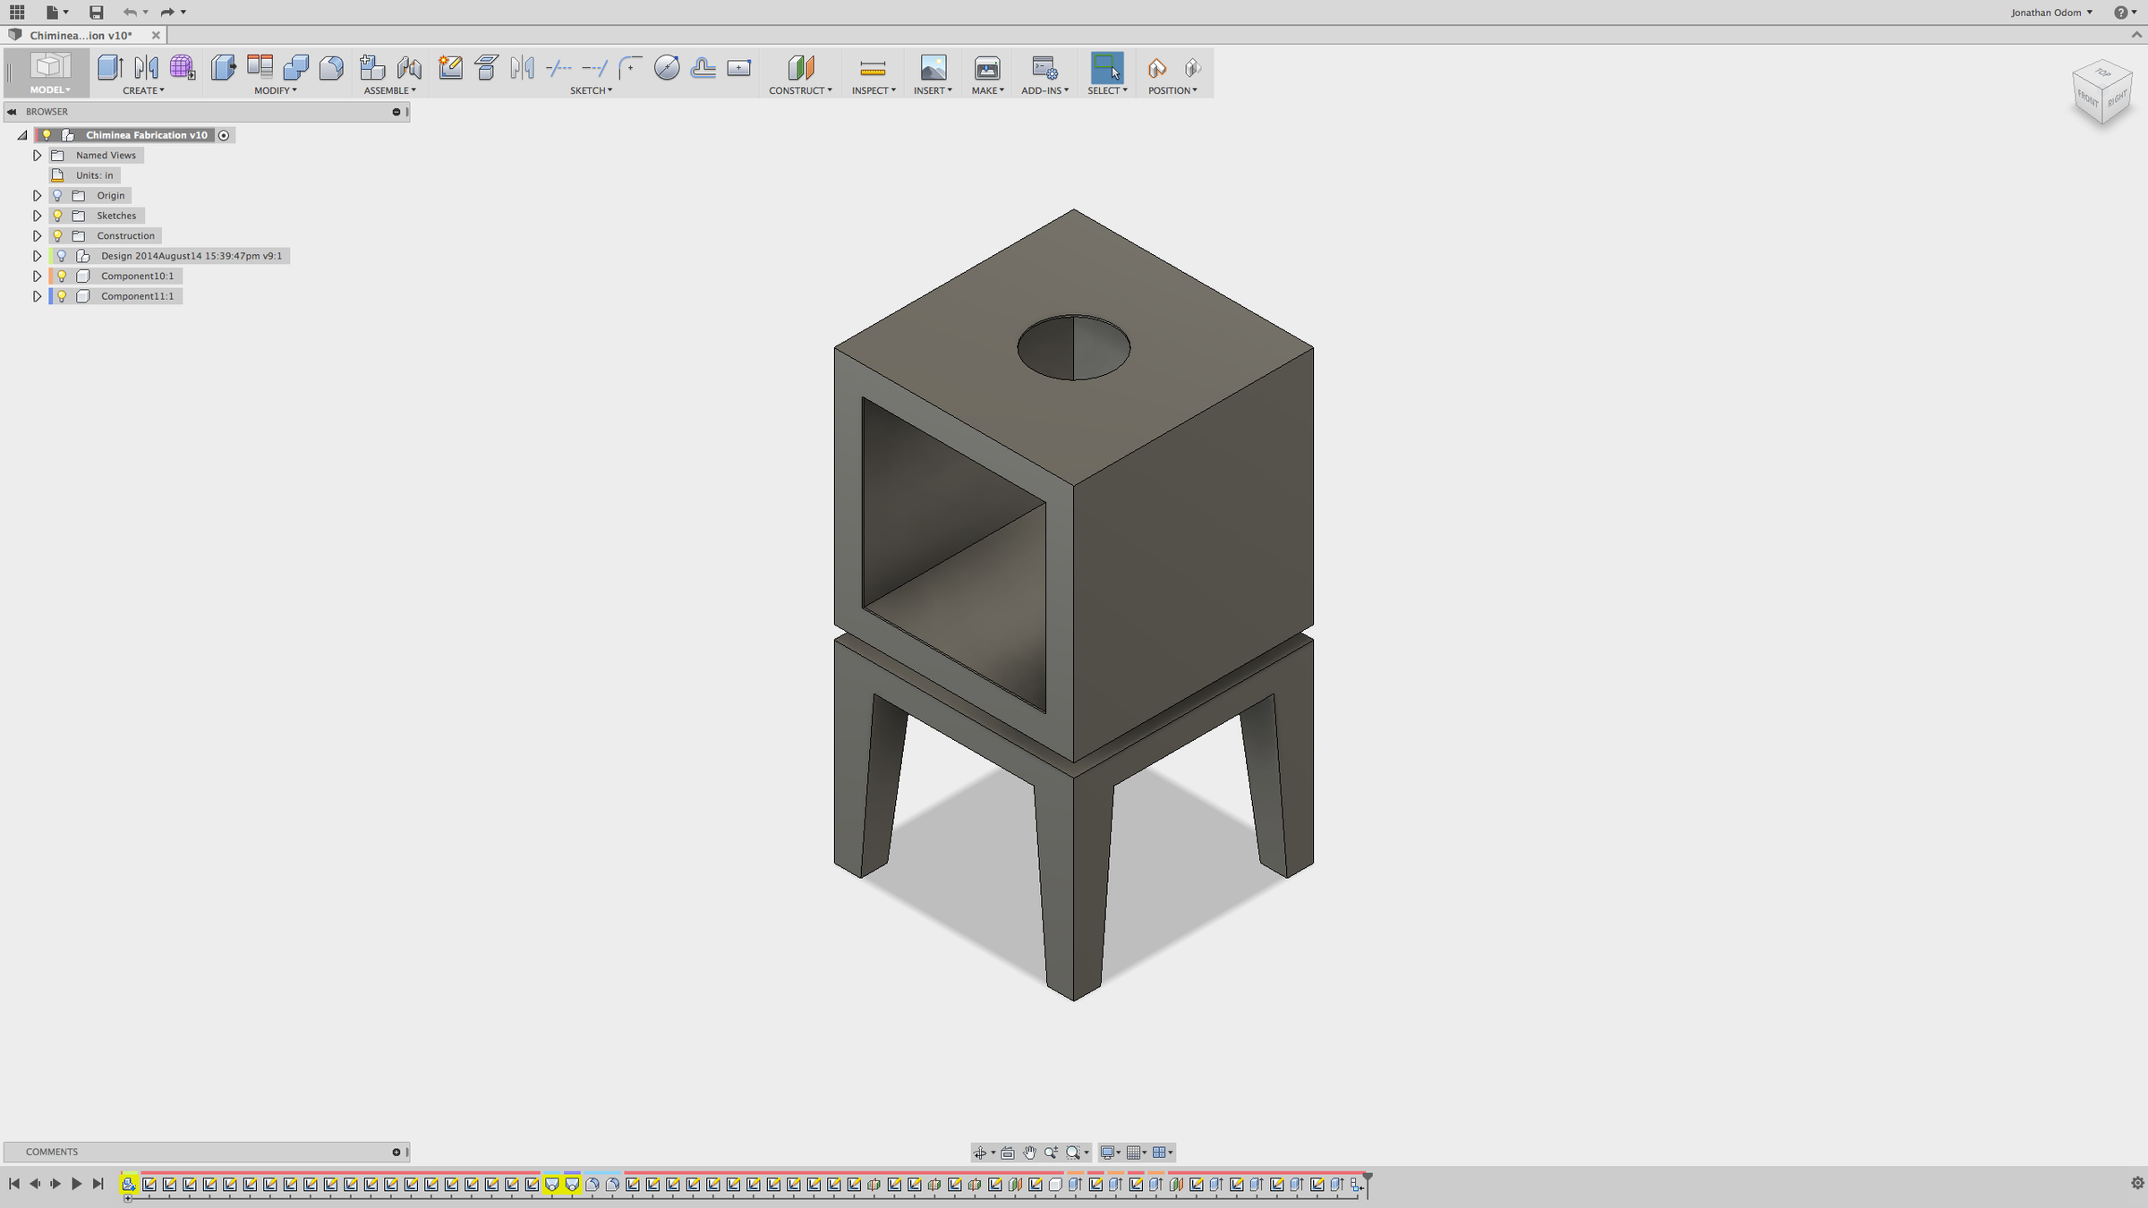Open the 3D Print icon under Make
Viewport: 2148px width, 1208px height.
coord(987,69)
